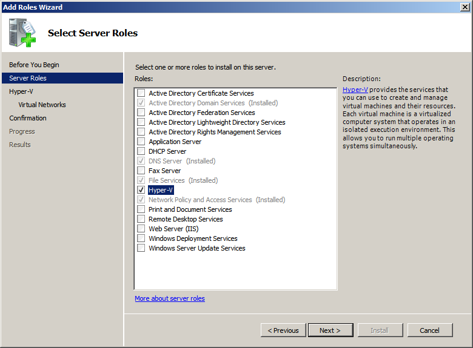Viewport: 473px width, 348px height.
Task: Click the Next button
Action: pyautogui.click(x=330, y=330)
